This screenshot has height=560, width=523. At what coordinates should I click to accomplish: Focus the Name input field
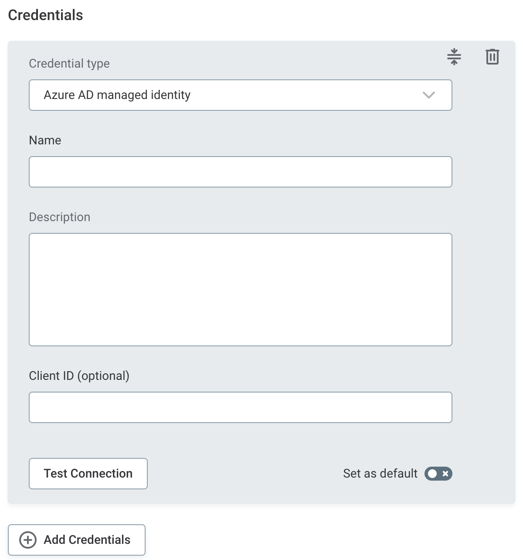(x=240, y=172)
